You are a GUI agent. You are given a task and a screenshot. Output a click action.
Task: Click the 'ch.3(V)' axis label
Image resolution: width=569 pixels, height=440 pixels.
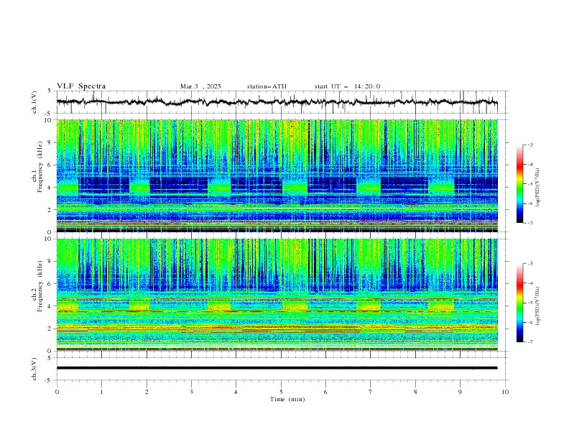(34, 369)
